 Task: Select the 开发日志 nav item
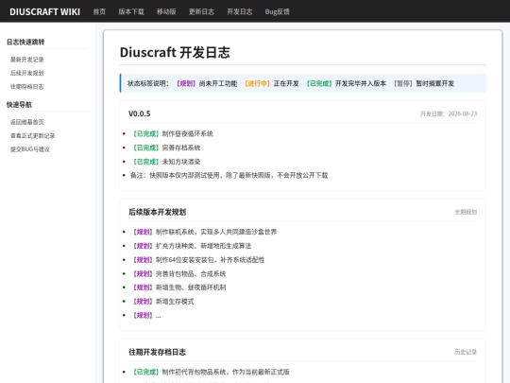point(240,11)
